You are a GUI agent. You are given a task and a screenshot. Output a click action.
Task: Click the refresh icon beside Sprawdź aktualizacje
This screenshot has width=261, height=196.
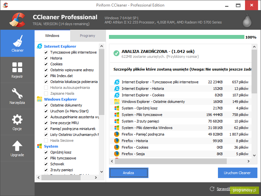pos(212,189)
